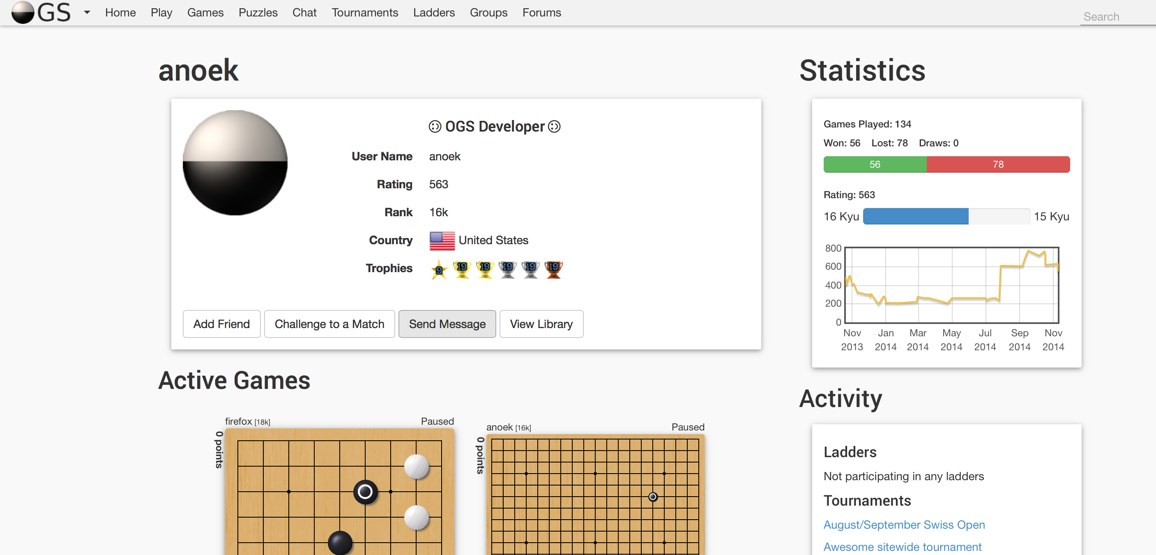The image size is (1156, 555).
Task: Click the Add Friend button
Action: 221,324
